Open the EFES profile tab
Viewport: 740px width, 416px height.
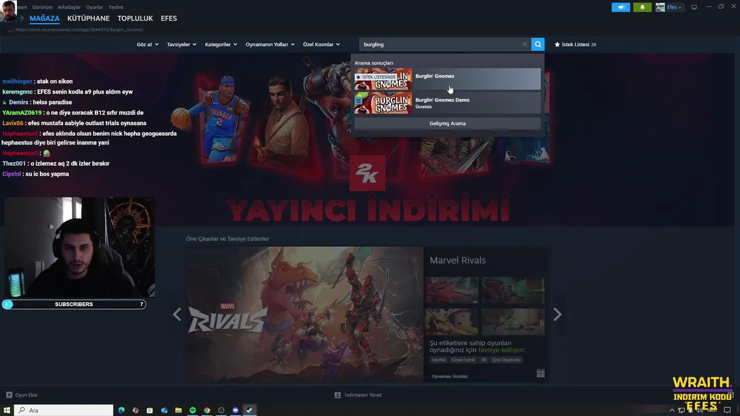click(169, 18)
